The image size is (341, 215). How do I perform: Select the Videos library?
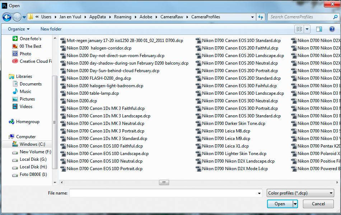22,107
